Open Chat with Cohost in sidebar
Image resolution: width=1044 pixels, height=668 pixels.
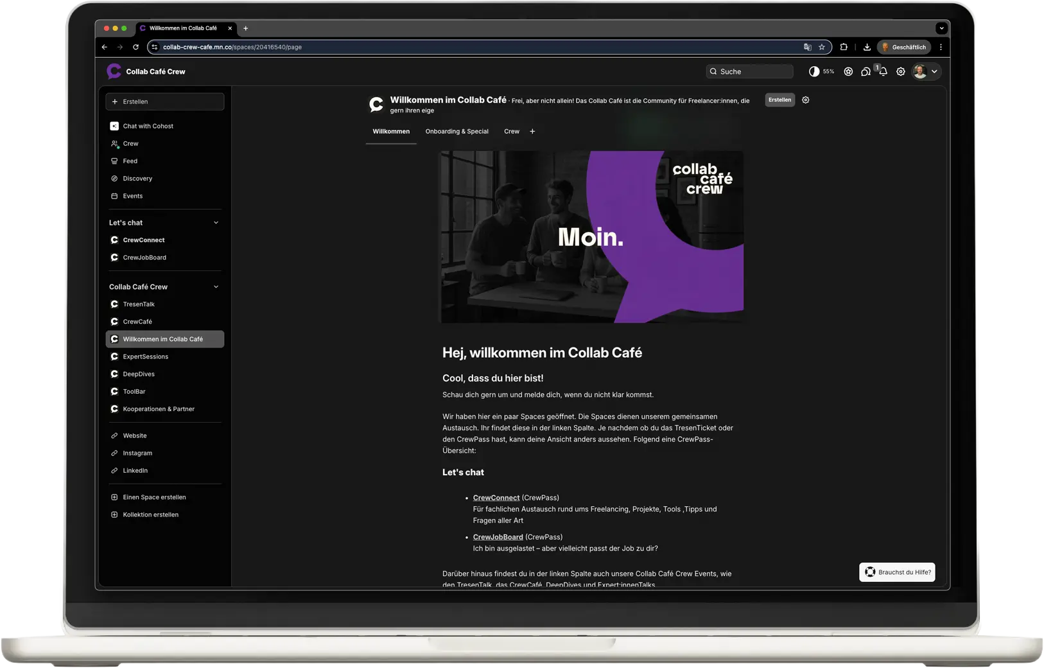pos(148,126)
